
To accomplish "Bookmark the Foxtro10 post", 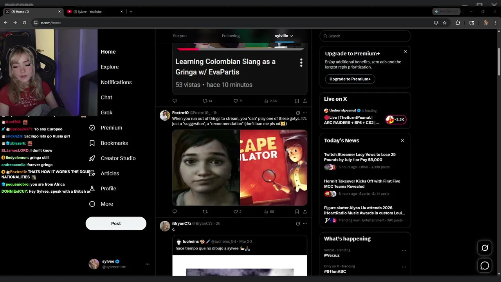I will coord(297,211).
